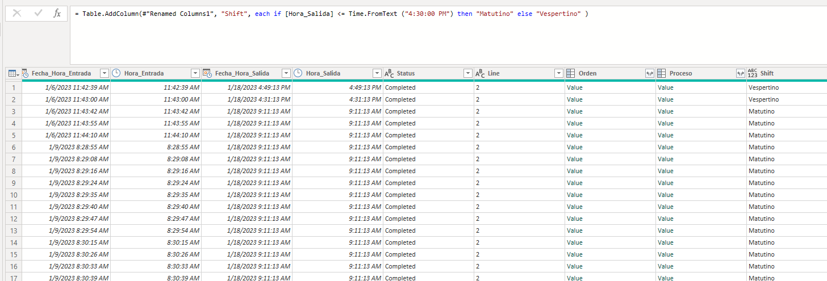Viewport: 827px width, 281px height.
Task: Click the fx function icon
Action: click(x=57, y=13)
